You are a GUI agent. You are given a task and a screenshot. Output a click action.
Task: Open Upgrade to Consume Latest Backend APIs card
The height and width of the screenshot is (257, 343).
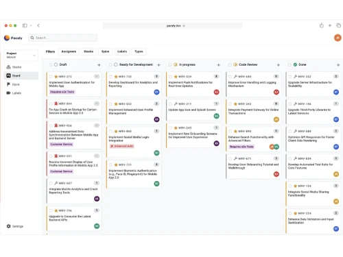[x=74, y=218]
